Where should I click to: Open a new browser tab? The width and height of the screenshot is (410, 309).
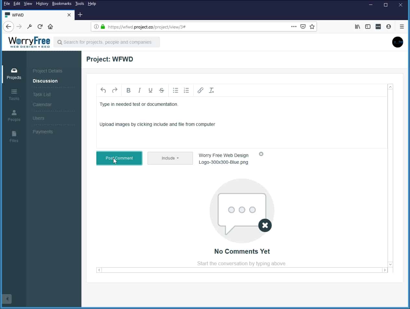[80, 15]
